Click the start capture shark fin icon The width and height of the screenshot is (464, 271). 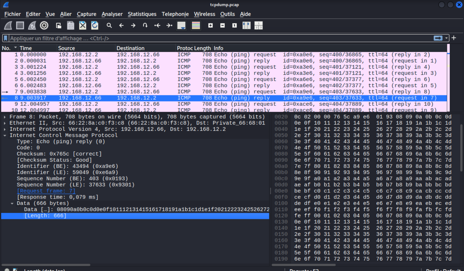pos(8,25)
